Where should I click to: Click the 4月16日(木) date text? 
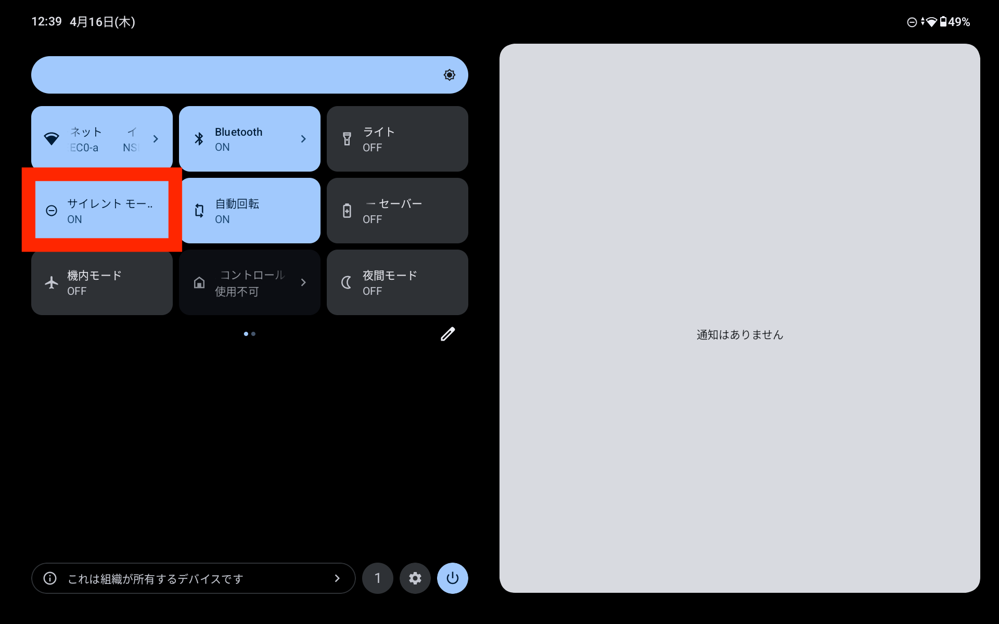click(103, 22)
